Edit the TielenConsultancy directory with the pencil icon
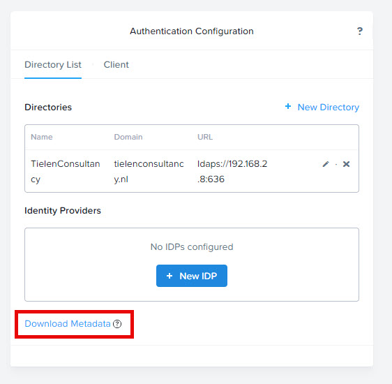Screen dimensions: 392x384 [x=326, y=164]
